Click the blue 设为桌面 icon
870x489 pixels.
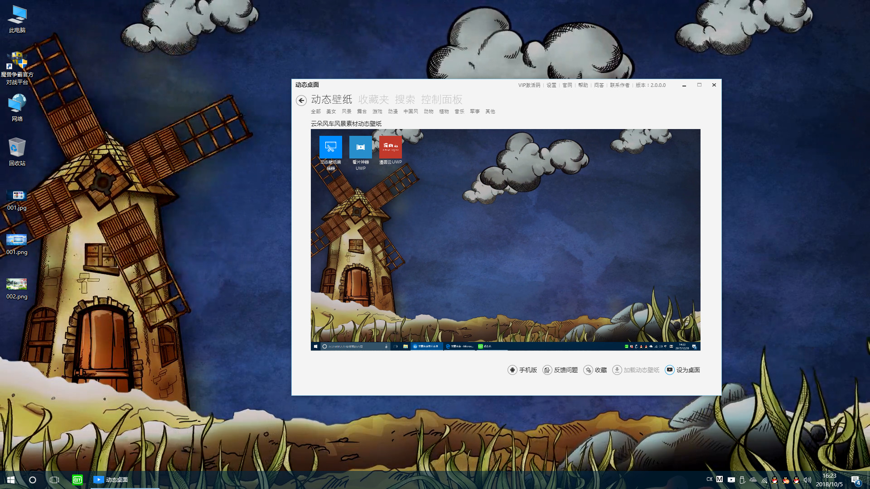[670, 370]
